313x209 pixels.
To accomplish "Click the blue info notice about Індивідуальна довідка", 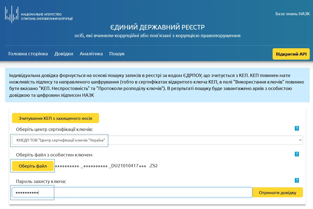I will 157,85.
